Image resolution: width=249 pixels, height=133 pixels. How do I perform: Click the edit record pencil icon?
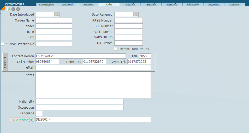point(9,9)
